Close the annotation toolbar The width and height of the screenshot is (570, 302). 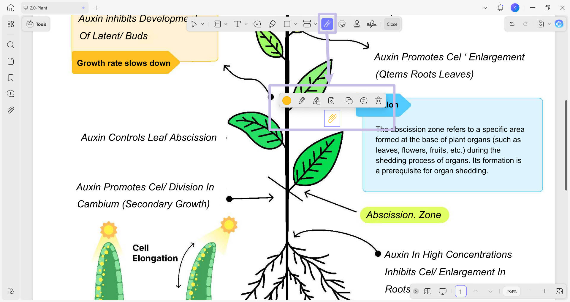392,24
